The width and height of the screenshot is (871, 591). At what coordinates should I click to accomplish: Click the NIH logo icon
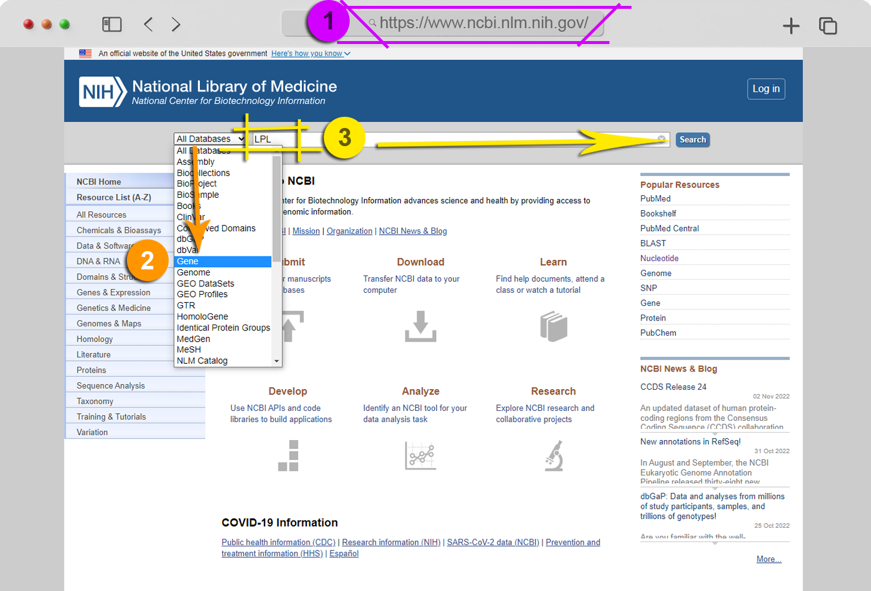(102, 92)
